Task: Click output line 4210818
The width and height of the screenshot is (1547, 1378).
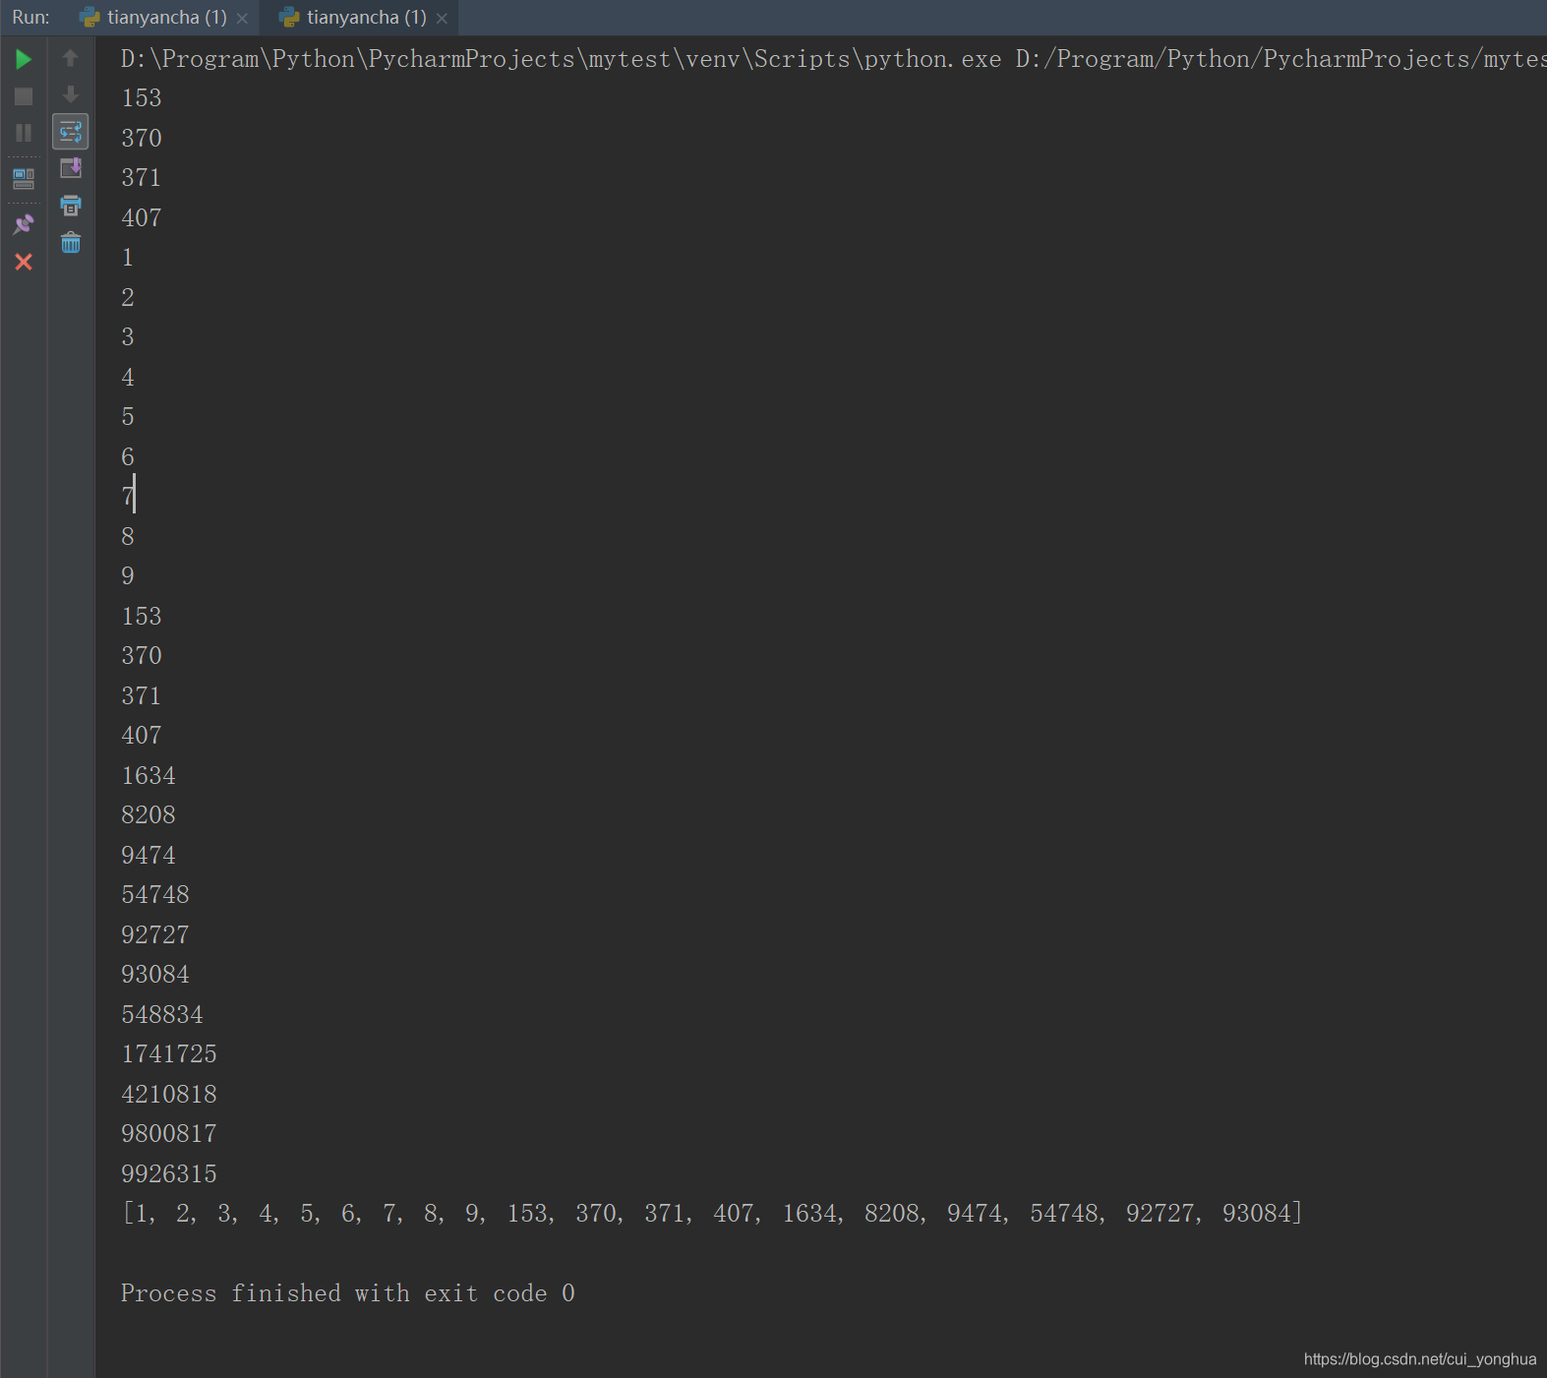Action: click(x=169, y=1094)
